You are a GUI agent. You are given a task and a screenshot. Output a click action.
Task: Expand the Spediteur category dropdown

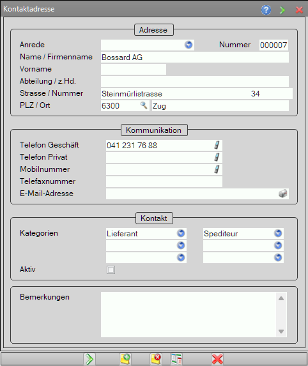tap(278, 233)
